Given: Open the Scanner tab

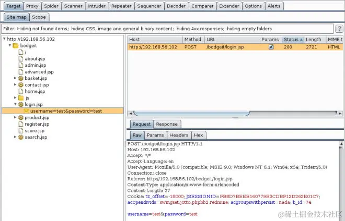Looking at the screenshot, I should click(73, 6).
